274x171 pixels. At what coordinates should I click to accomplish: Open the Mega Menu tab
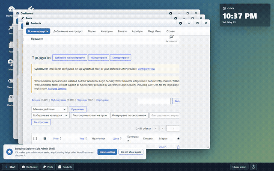tap(155, 31)
